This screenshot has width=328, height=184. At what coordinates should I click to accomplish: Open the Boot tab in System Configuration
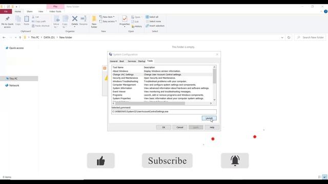point(122,61)
